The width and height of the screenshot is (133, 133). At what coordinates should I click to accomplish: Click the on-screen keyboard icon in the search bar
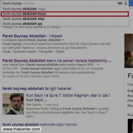click(x=120, y=3)
